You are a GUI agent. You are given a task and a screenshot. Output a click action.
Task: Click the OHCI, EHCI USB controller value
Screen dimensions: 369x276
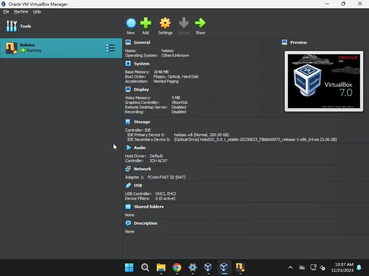(166, 194)
